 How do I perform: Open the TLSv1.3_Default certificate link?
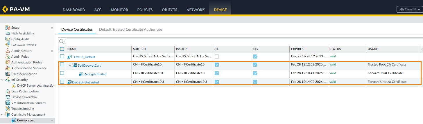84,57
